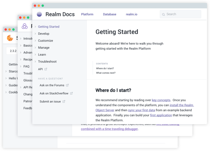The width and height of the screenshot is (210, 151).
Task: Expand API Reference chevron in the middle window
Action: (x=21, y=87)
